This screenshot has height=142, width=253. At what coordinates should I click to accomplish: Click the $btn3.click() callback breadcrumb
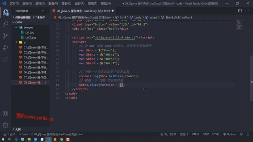click(x=179, y=17)
